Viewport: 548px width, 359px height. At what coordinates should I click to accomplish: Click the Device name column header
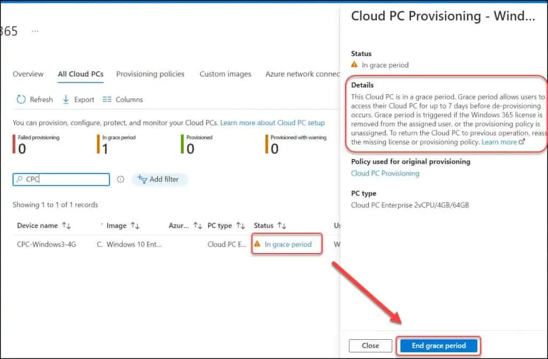click(x=37, y=225)
